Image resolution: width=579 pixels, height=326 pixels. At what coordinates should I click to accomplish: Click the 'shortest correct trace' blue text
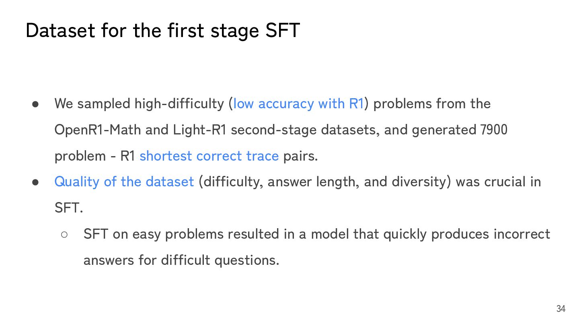209,156
